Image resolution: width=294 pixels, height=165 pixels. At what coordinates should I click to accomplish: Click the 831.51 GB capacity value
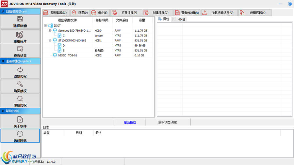point(141,51)
